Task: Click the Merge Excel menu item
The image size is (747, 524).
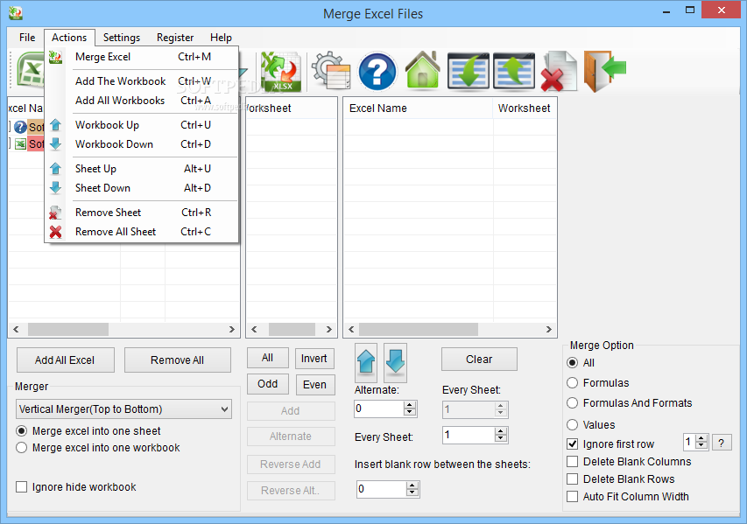Action: pyautogui.click(x=143, y=57)
